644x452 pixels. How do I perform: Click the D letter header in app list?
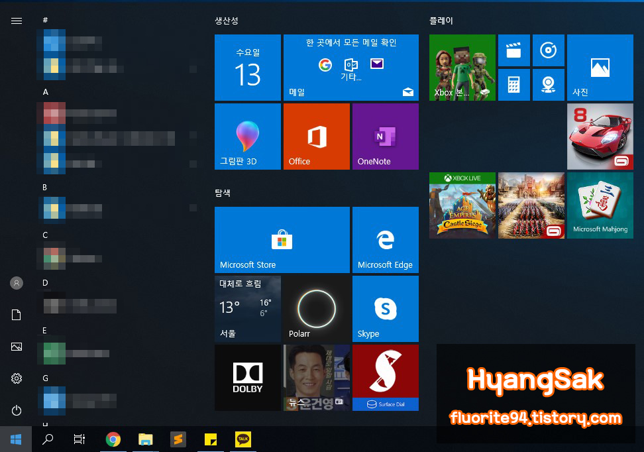point(45,283)
